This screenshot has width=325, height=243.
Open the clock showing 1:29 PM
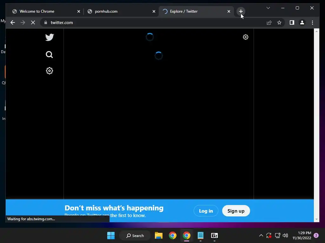coord(302,235)
